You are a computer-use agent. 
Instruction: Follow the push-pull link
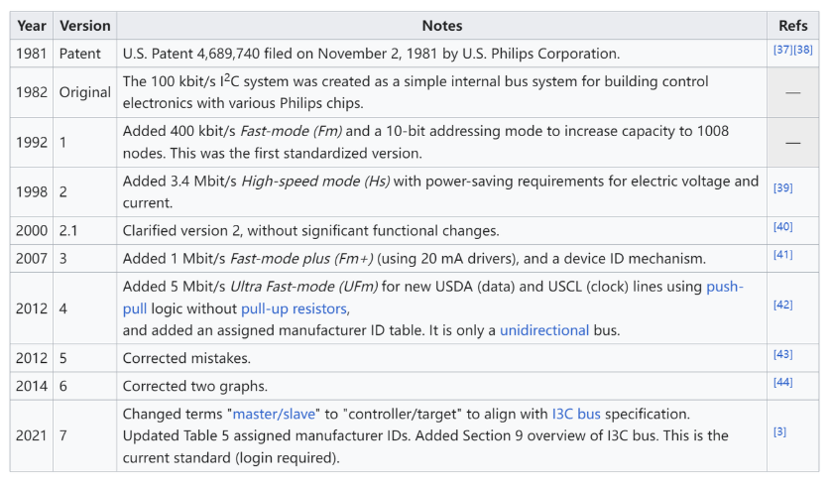[x=725, y=287]
